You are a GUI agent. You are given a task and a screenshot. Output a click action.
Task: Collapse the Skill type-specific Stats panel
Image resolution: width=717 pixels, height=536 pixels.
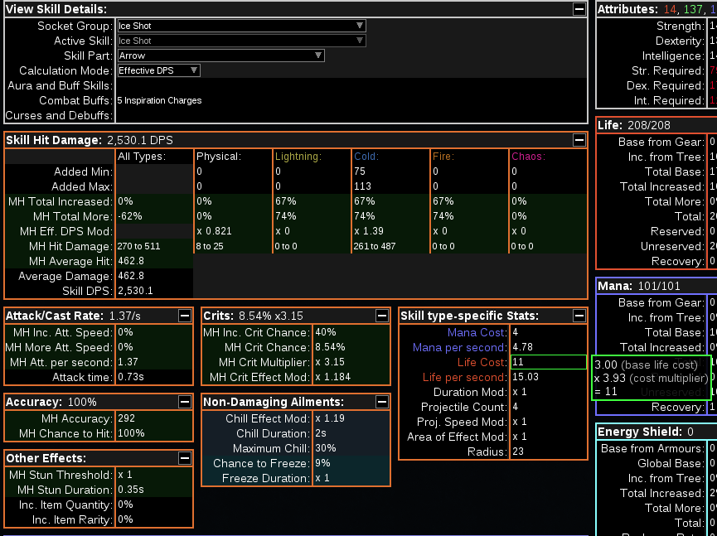click(x=581, y=316)
